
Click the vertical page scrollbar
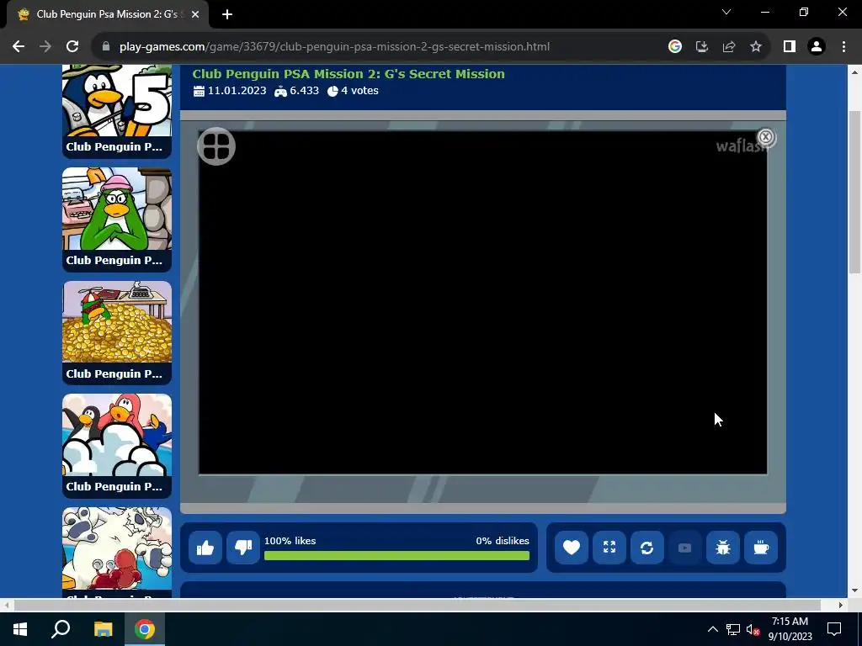pyautogui.click(x=855, y=191)
